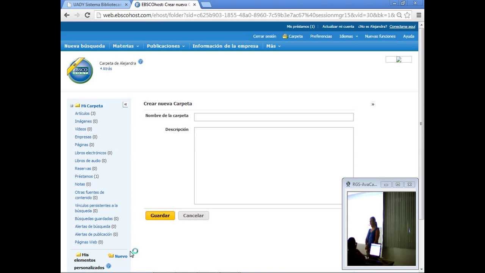Screen dimensions: 485x273
Task: Open Notas (0) item
Action: click(x=83, y=184)
